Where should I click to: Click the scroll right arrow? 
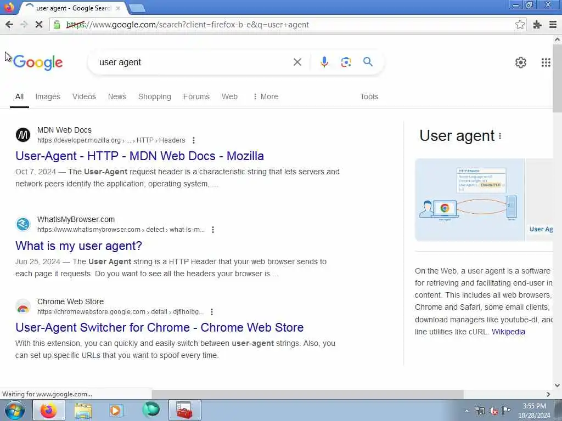(548, 394)
